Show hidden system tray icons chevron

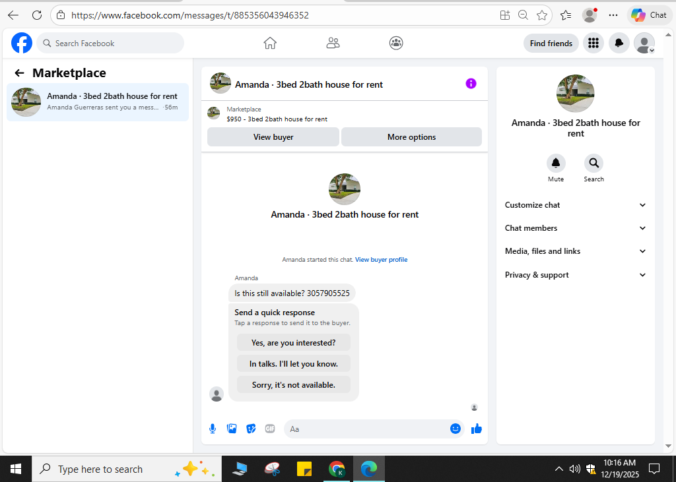click(558, 469)
